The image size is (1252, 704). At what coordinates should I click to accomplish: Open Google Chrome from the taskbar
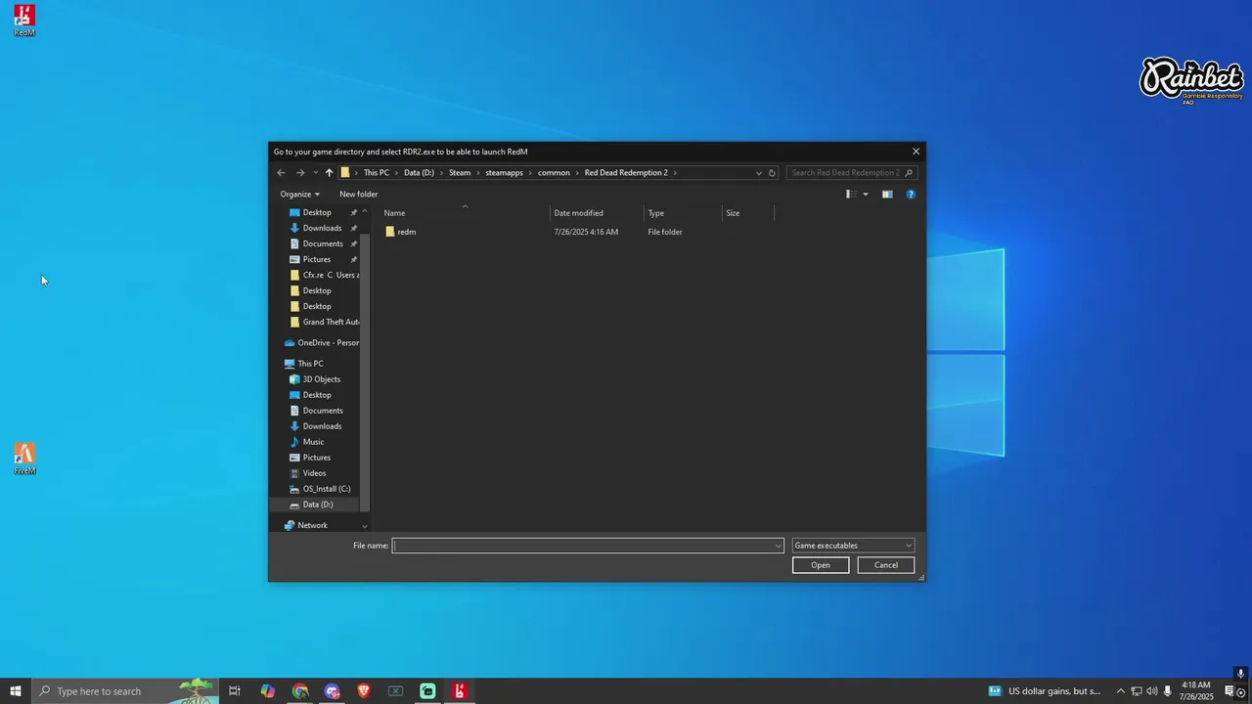coord(300,691)
